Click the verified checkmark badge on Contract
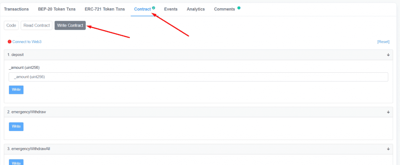This screenshot has height=165, width=400. coord(154,8)
